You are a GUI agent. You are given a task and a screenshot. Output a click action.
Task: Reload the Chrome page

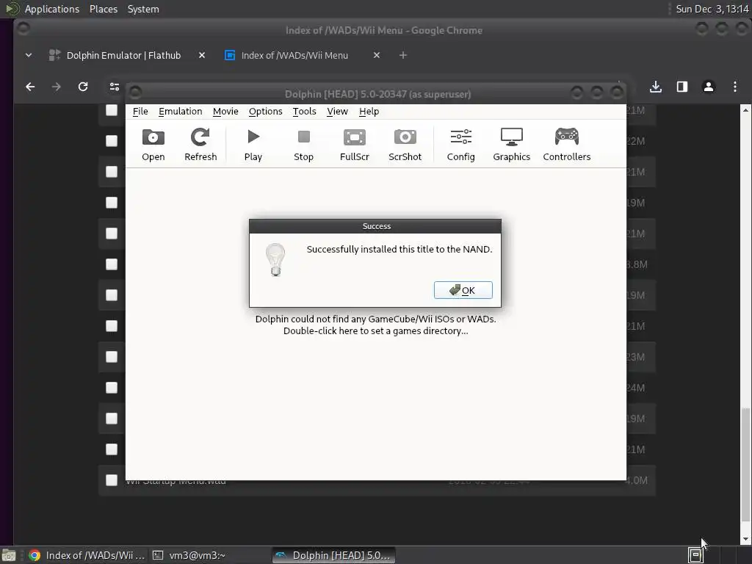tap(83, 87)
